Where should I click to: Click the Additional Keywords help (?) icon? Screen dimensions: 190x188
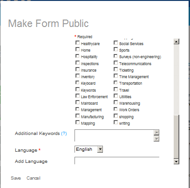(x=64, y=134)
